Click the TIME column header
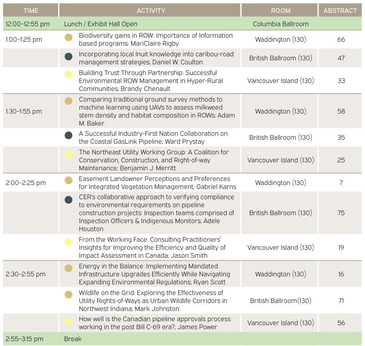Viewport: 365px width, 346px height. pyautogui.click(x=31, y=11)
